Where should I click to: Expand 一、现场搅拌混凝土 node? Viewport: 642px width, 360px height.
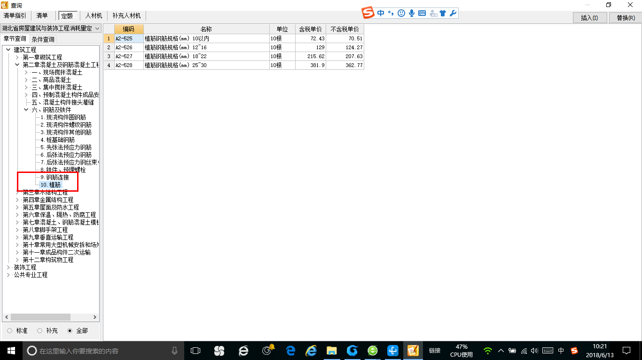[26, 72]
